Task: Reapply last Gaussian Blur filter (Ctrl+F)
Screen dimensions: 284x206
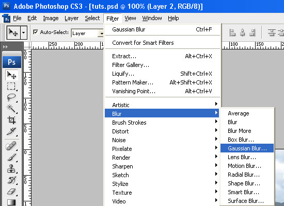Action: pos(162,29)
